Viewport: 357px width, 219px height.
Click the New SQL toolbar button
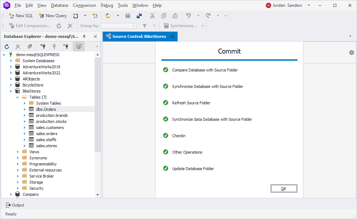(x=21, y=16)
